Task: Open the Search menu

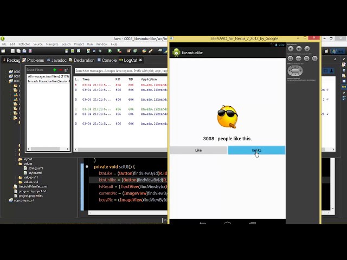Action: pyautogui.click(x=66, y=44)
